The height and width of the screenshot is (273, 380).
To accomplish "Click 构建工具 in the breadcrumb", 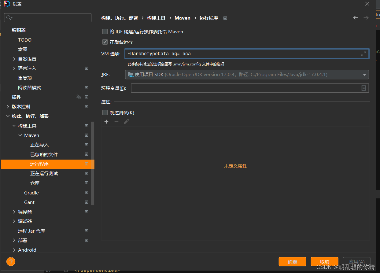I will pyautogui.click(x=156, y=18).
